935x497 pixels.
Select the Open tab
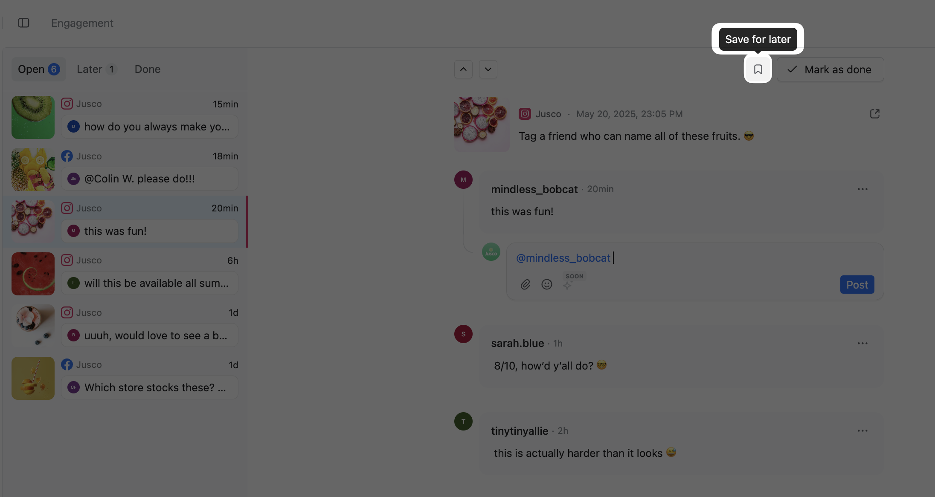point(39,69)
